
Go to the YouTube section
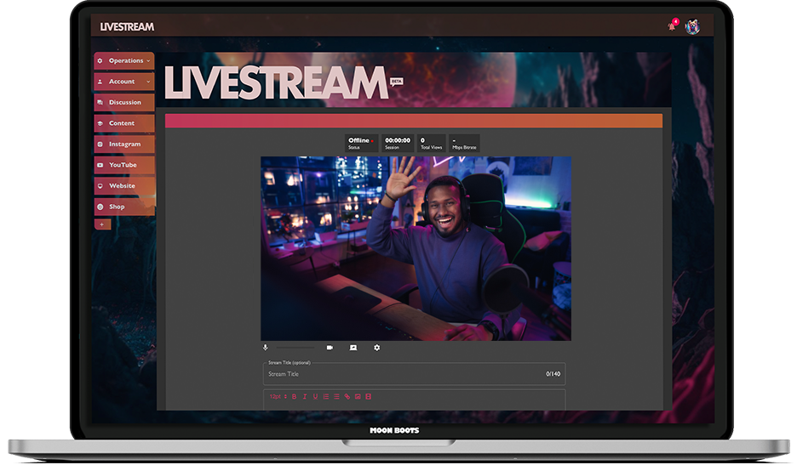pyautogui.click(x=124, y=165)
